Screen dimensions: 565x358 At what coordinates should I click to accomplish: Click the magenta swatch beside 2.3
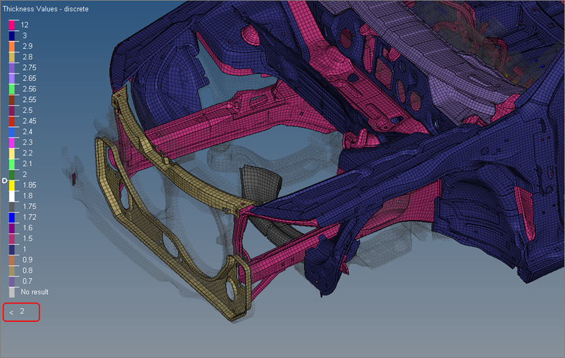pos(12,142)
